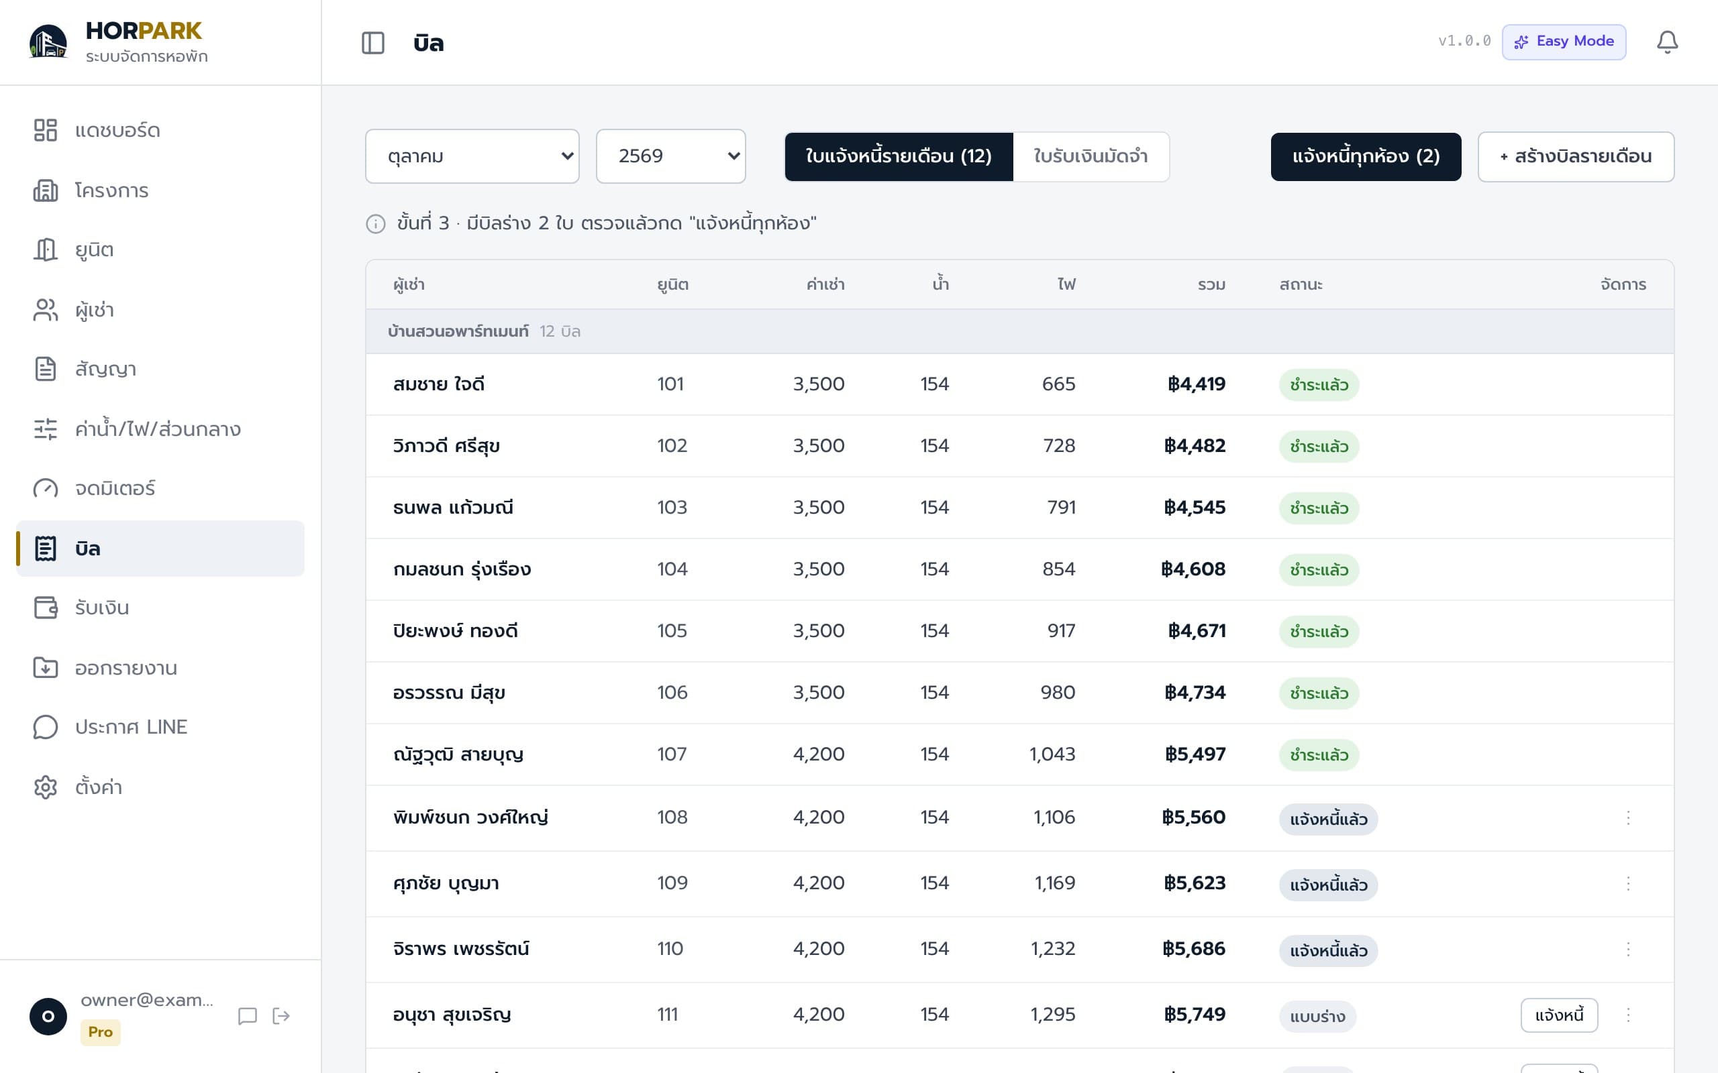Click tenant name กมลชนก รุ่งเรือง
The height and width of the screenshot is (1073, 1718).
462,569
